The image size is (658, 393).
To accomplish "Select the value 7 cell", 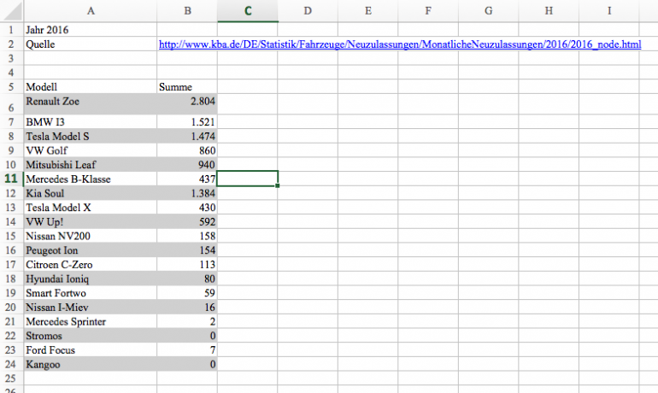I will click(187, 350).
